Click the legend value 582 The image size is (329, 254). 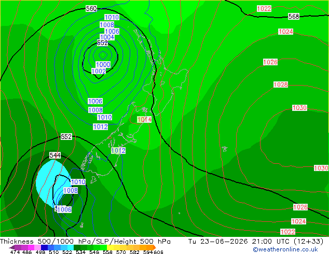(134, 252)
